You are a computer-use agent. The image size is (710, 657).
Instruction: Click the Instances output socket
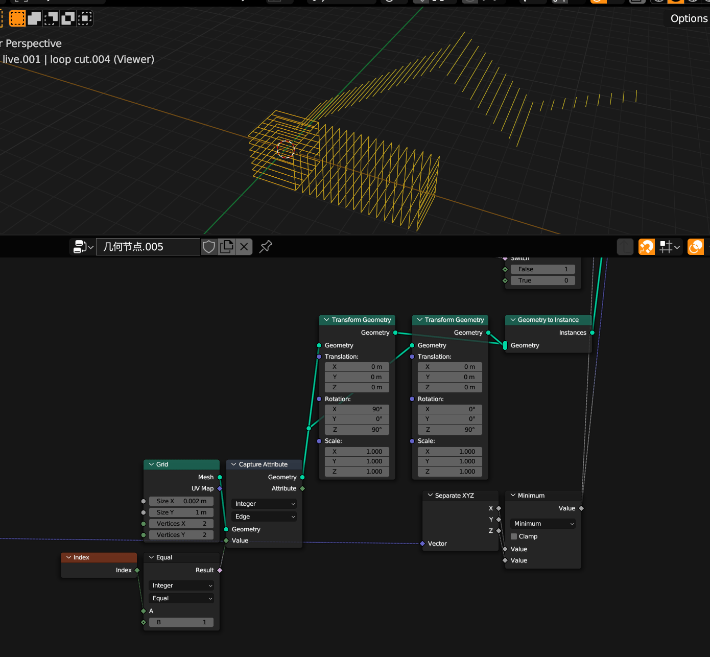tap(593, 333)
